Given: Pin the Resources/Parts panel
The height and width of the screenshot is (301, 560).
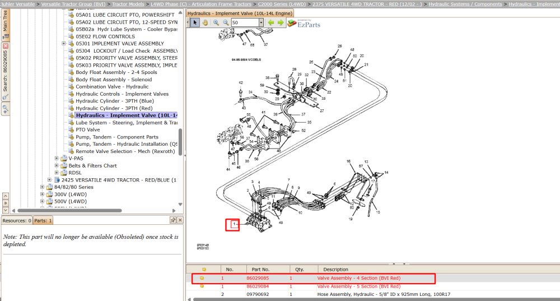Looking at the screenshot, I should [173, 220].
